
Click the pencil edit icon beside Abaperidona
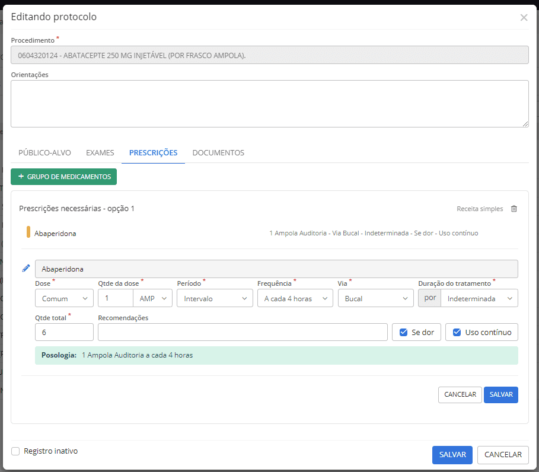point(26,269)
